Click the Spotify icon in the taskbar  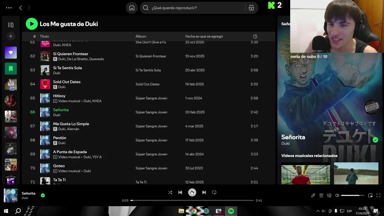(231, 211)
